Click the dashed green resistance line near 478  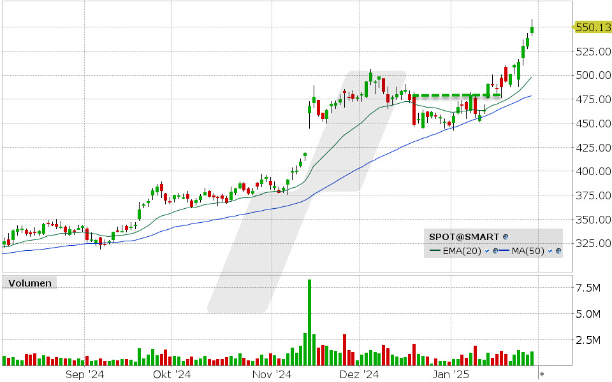pos(456,95)
